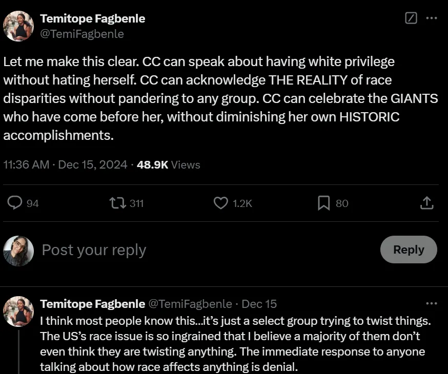Open share options via the upload arrow
448x374 pixels.
426,203
